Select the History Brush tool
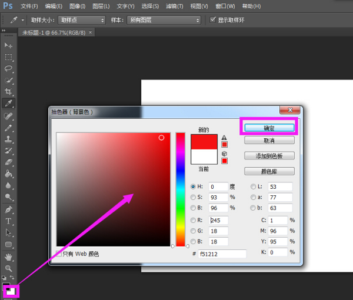 8,151
